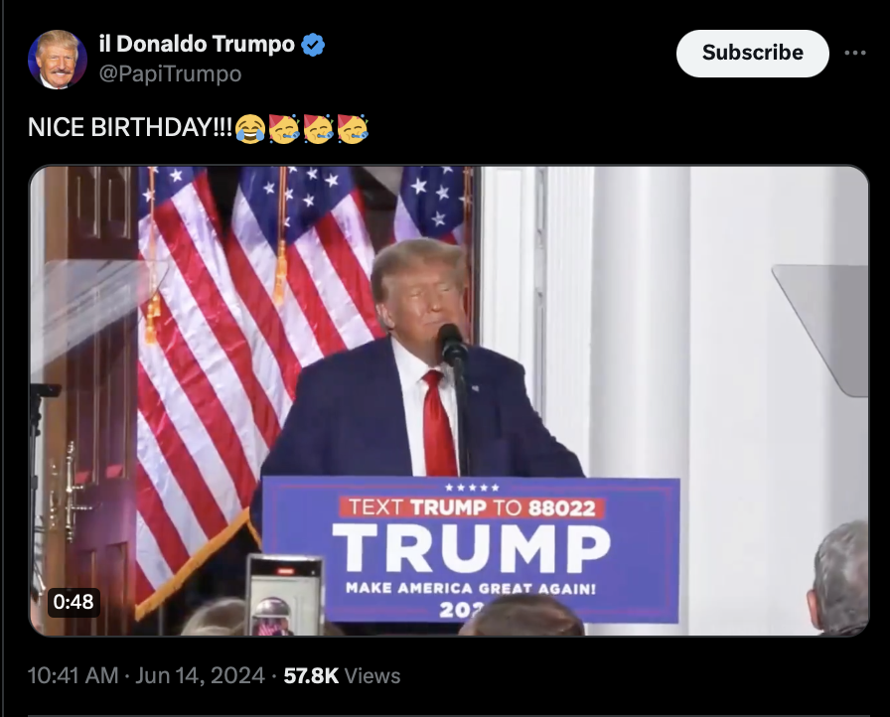This screenshot has width=890, height=717.
Task: View the 57.8K Views count
Action: 342,675
